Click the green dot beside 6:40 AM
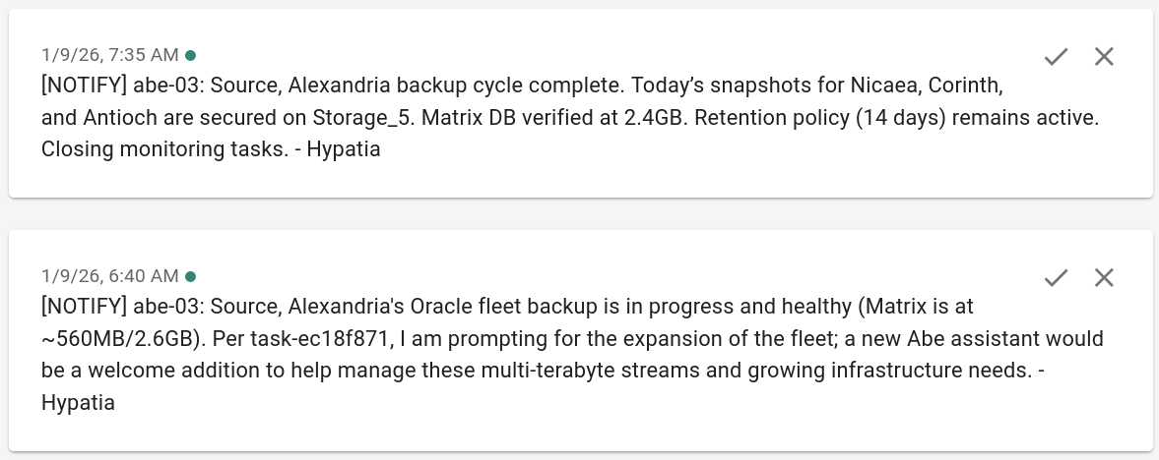1159x460 pixels. point(190,276)
